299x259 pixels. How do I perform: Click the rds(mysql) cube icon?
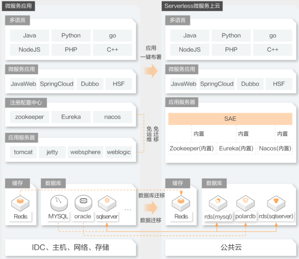coord(218,203)
